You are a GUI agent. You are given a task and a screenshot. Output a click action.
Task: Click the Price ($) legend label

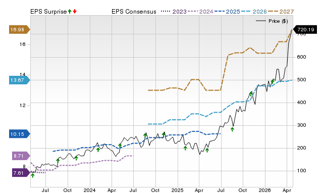278,21
